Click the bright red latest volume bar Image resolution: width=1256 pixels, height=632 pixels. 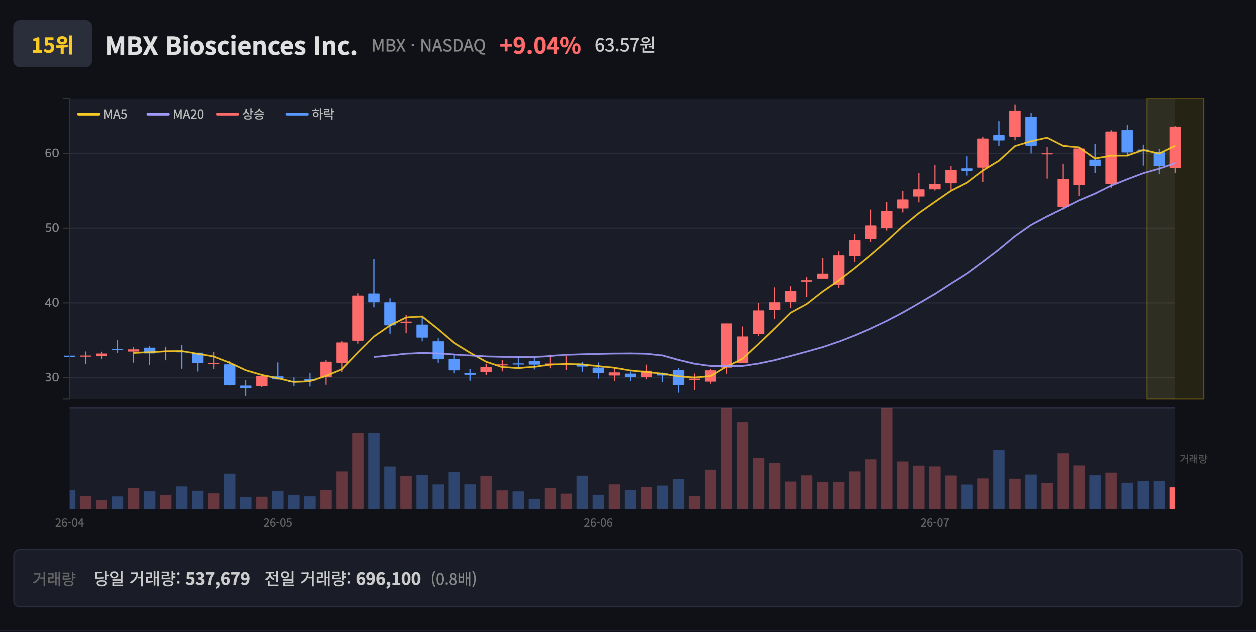(x=1173, y=498)
